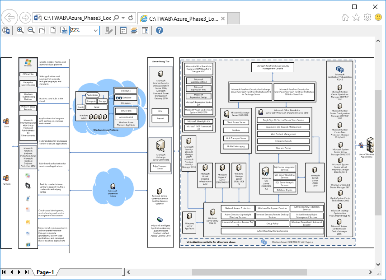This screenshot has width=386, height=280.
Task: Set zoom to 100% using toolbar icon
Action: pos(64,30)
